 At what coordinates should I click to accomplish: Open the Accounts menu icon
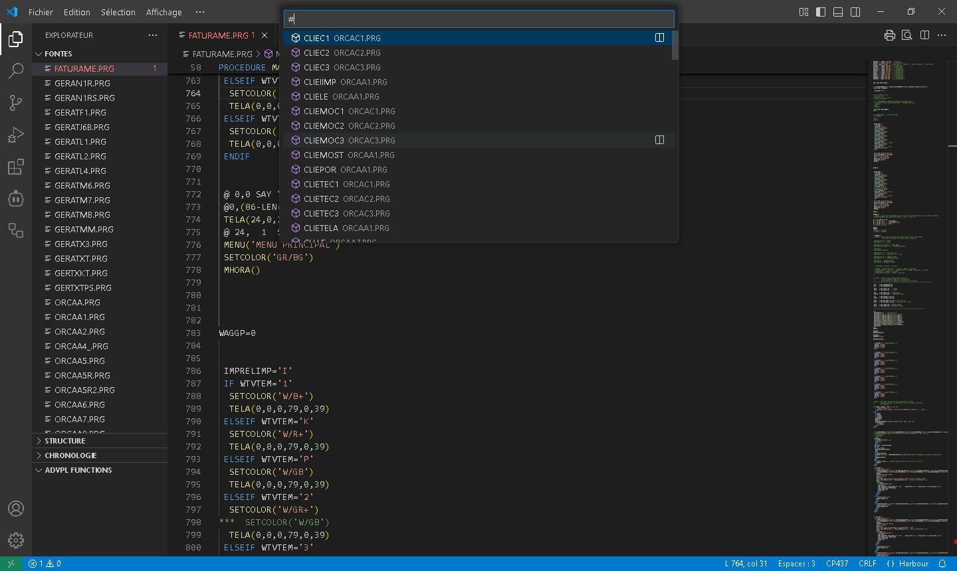point(16,509)
